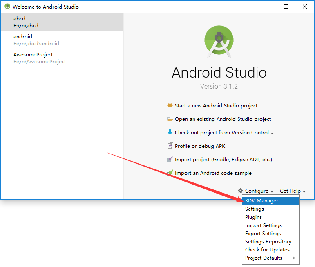Click the new project starburst icon

[170, 105]
